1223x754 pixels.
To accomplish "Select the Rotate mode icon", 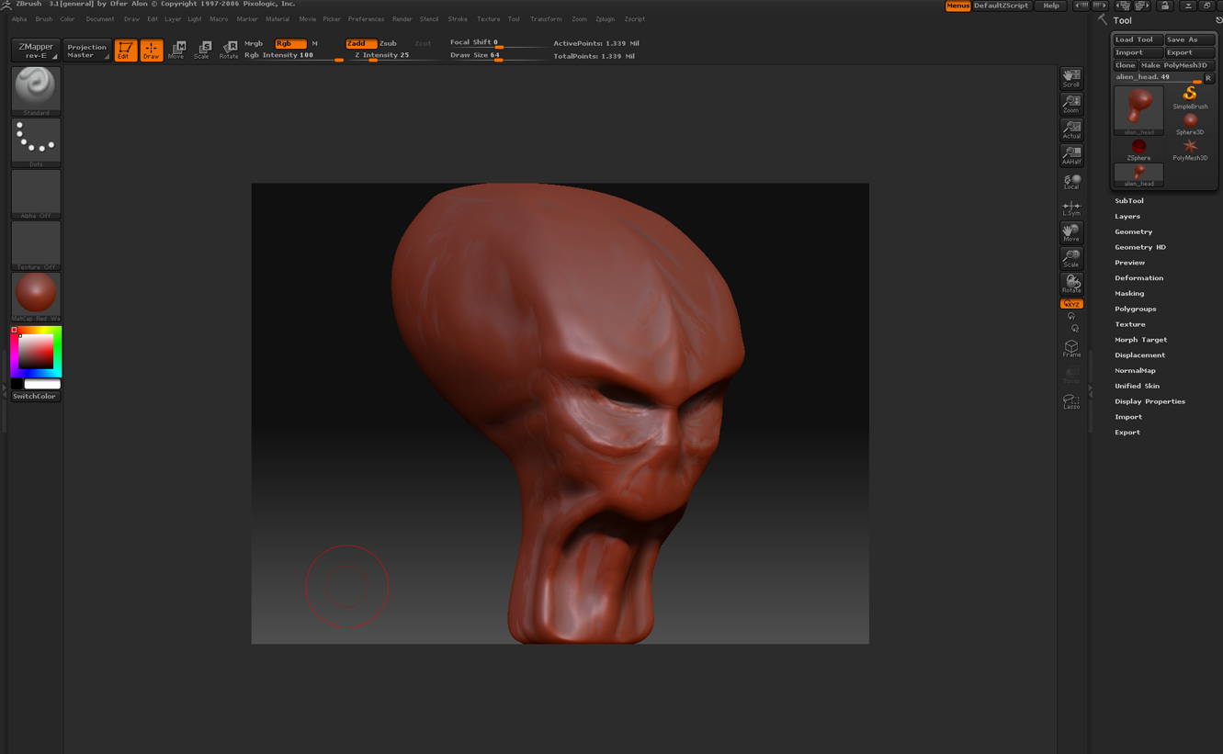I will point(229,50).
